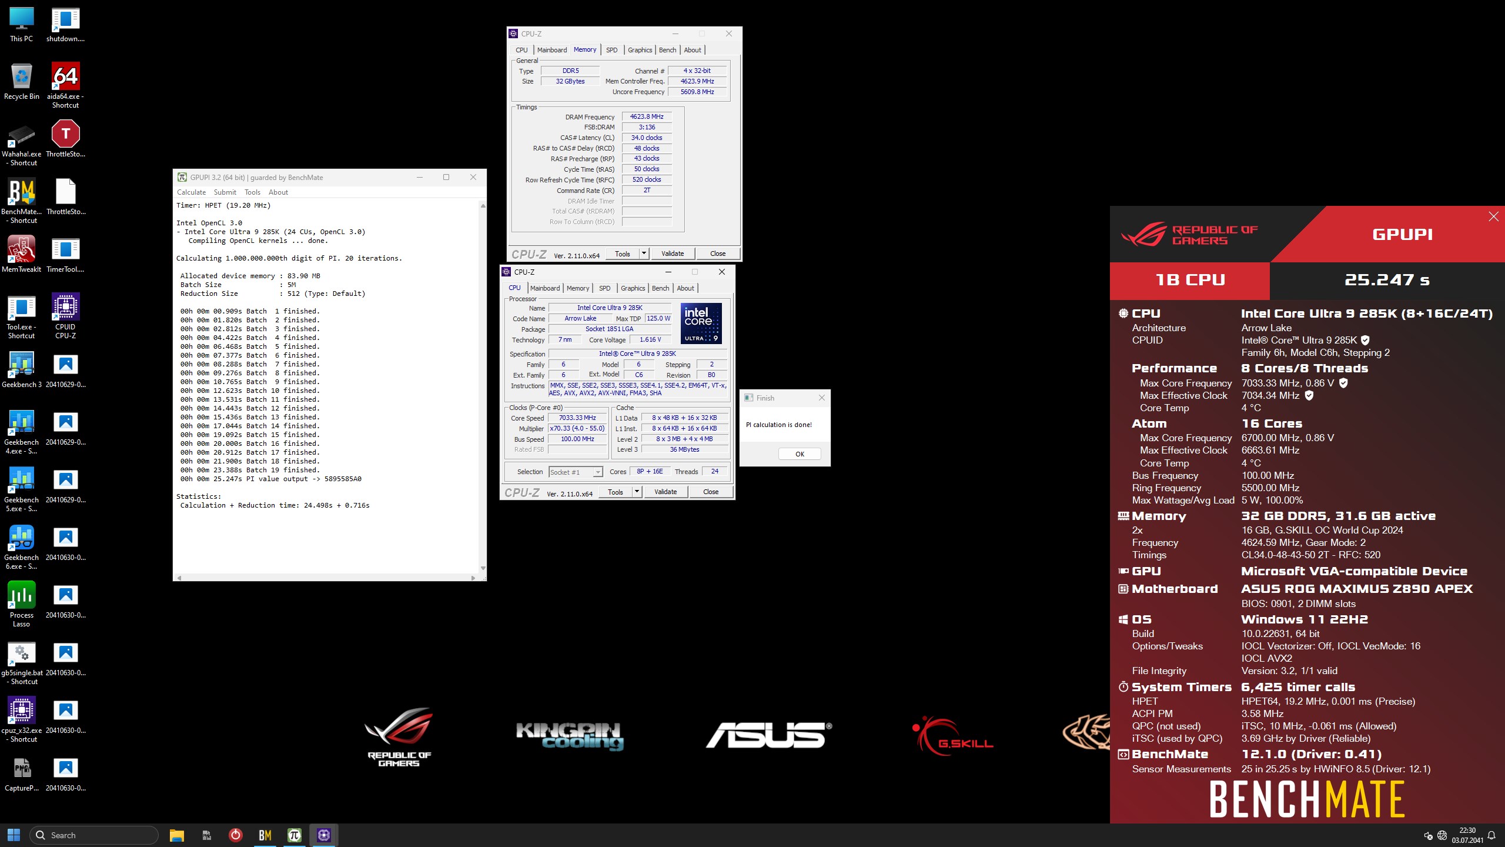Switch to SPD tab in upper CPU-Z
Viewport: 1505px width, 847px height.
coord(611,50)
